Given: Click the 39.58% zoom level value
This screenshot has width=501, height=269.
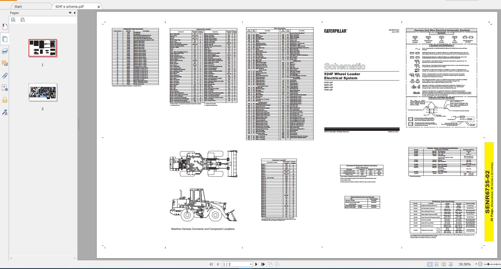Looking at the screenshot, I should tap(464, 264).
